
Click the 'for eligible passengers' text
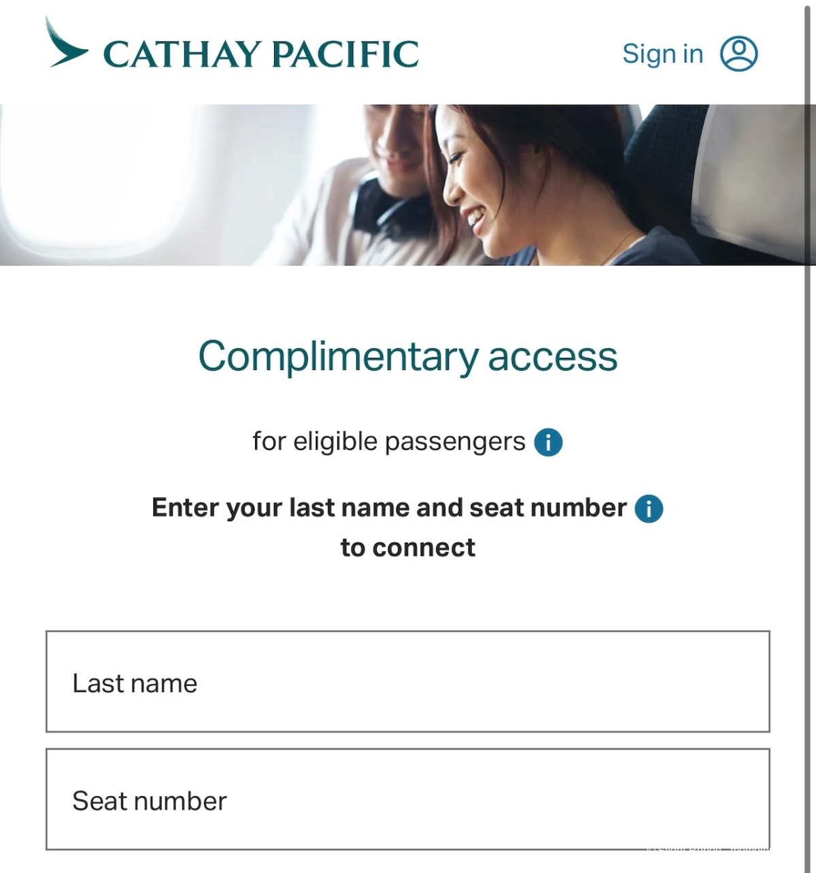(388, 442)
